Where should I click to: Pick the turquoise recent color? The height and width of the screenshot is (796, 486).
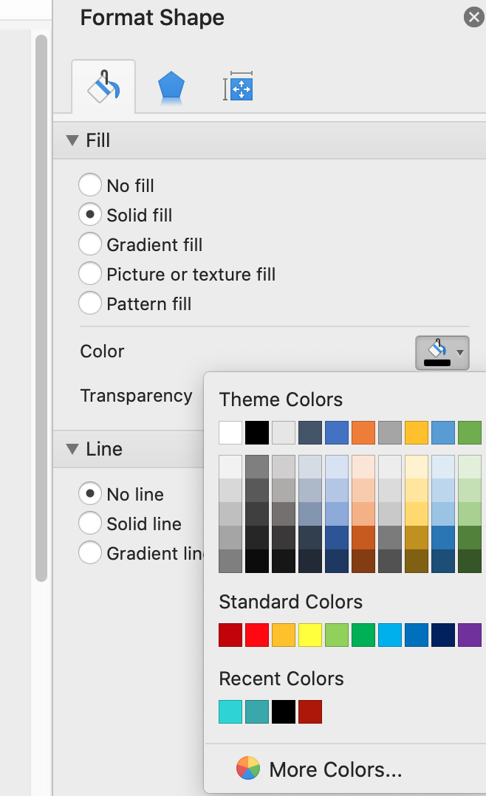pos(230,712)
